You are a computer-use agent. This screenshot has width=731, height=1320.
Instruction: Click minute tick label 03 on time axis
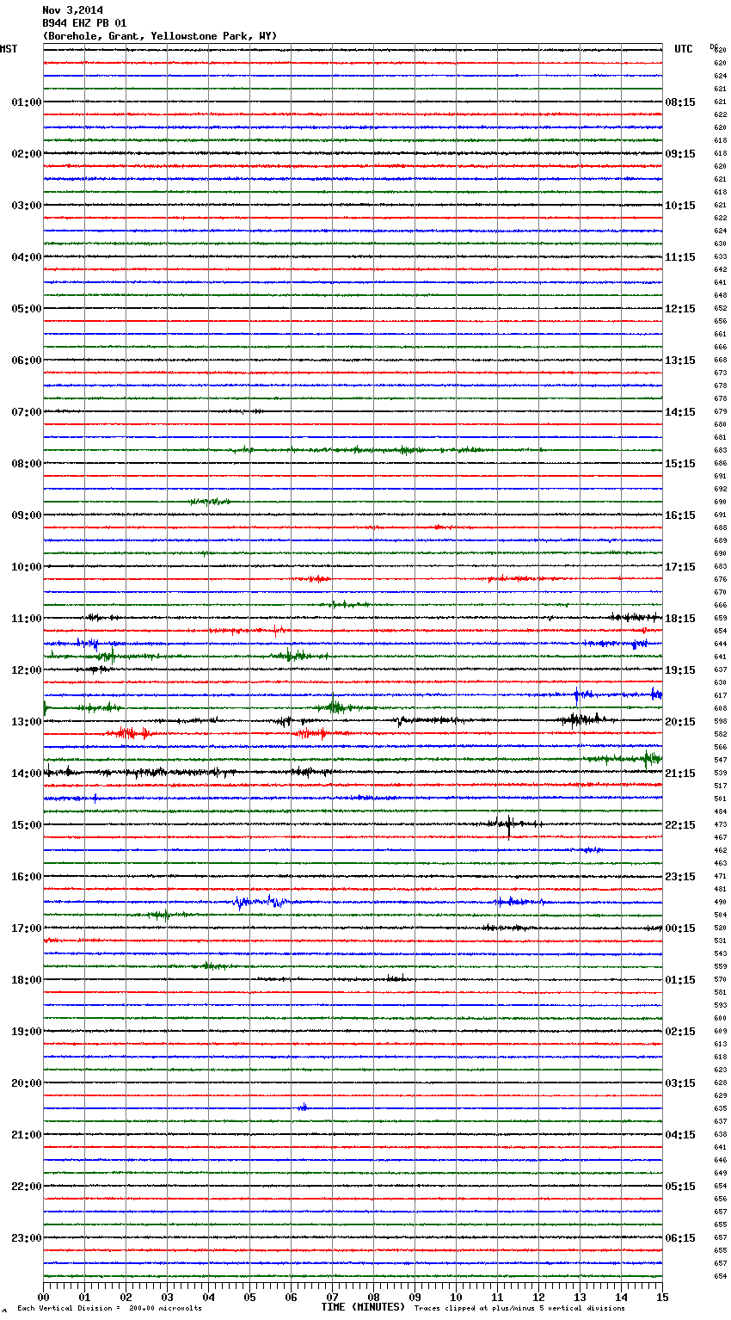click(167, 1297)
